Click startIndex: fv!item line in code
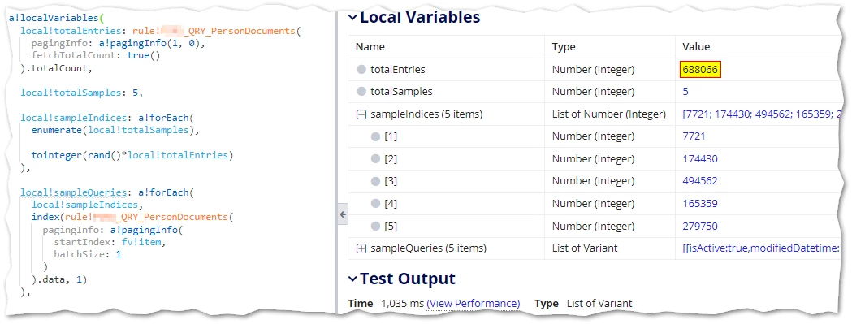This screenshot has width=852, height=324. pos(109,242)
